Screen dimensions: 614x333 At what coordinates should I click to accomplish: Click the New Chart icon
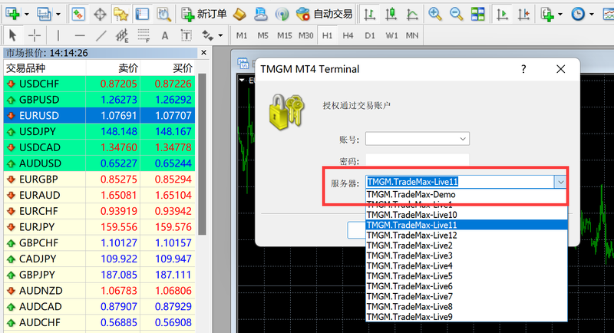(12, 15)
